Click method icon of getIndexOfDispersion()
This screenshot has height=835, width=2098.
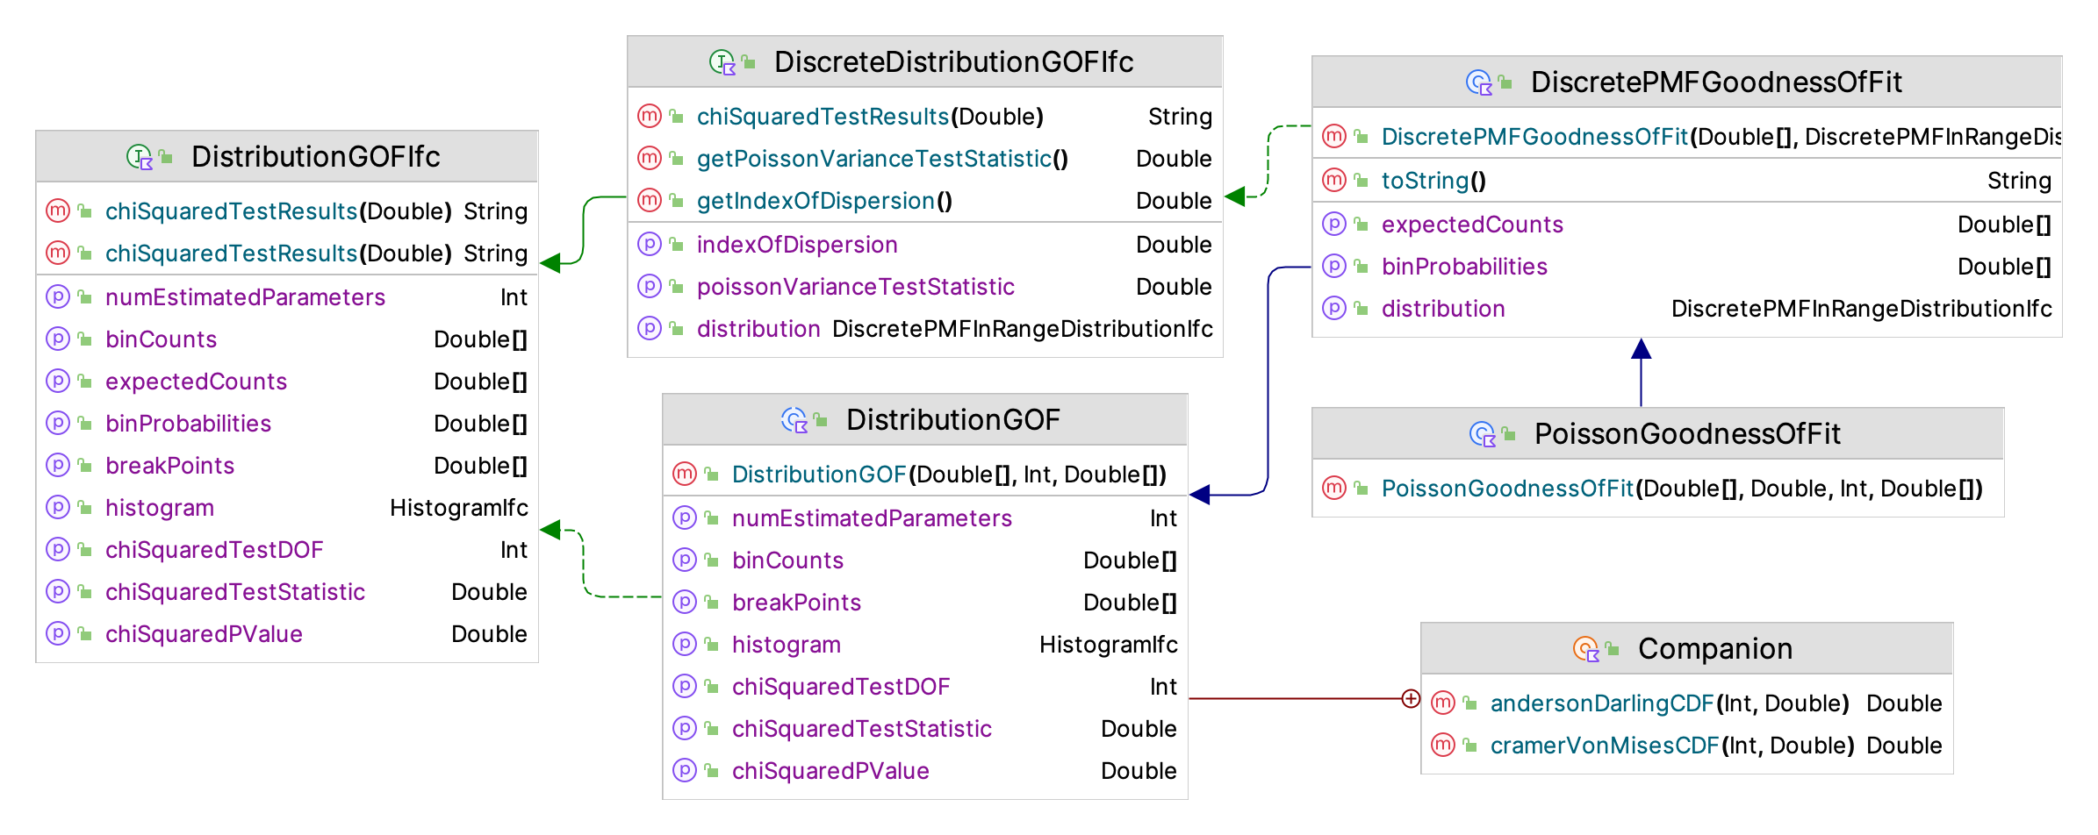point(650,200)
